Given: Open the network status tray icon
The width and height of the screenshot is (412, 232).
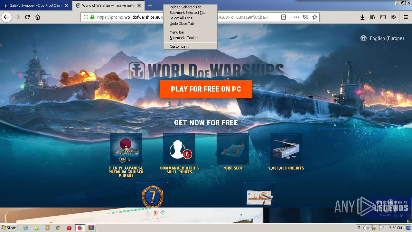Looking at the screenshot, I should tap(374, 228).
